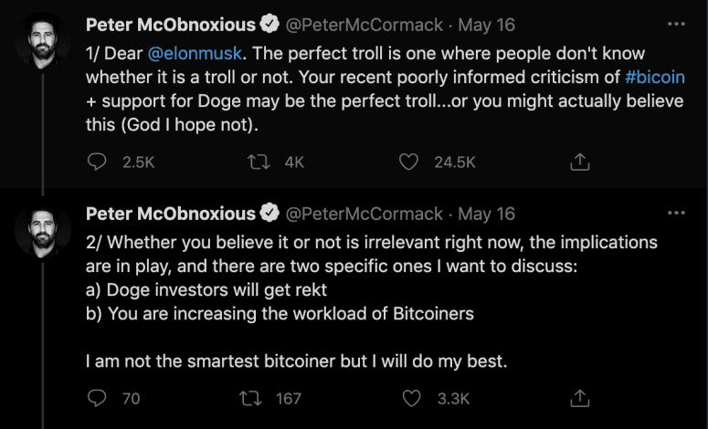Share the second tweet via share icon
The height and width of the screenshot is (429, 708).
[578, 398]
